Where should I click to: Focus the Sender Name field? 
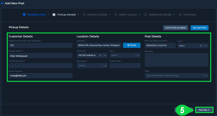click(x=41, y=56)
